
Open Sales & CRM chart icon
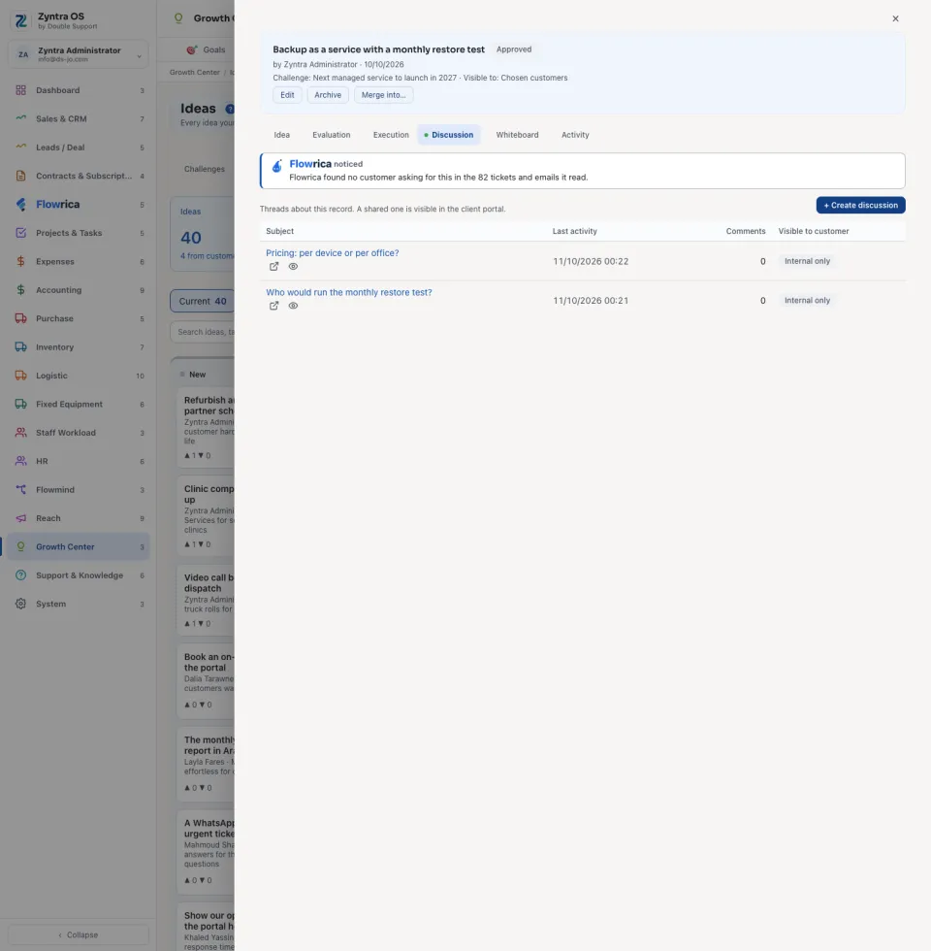[x=20, y=118]
